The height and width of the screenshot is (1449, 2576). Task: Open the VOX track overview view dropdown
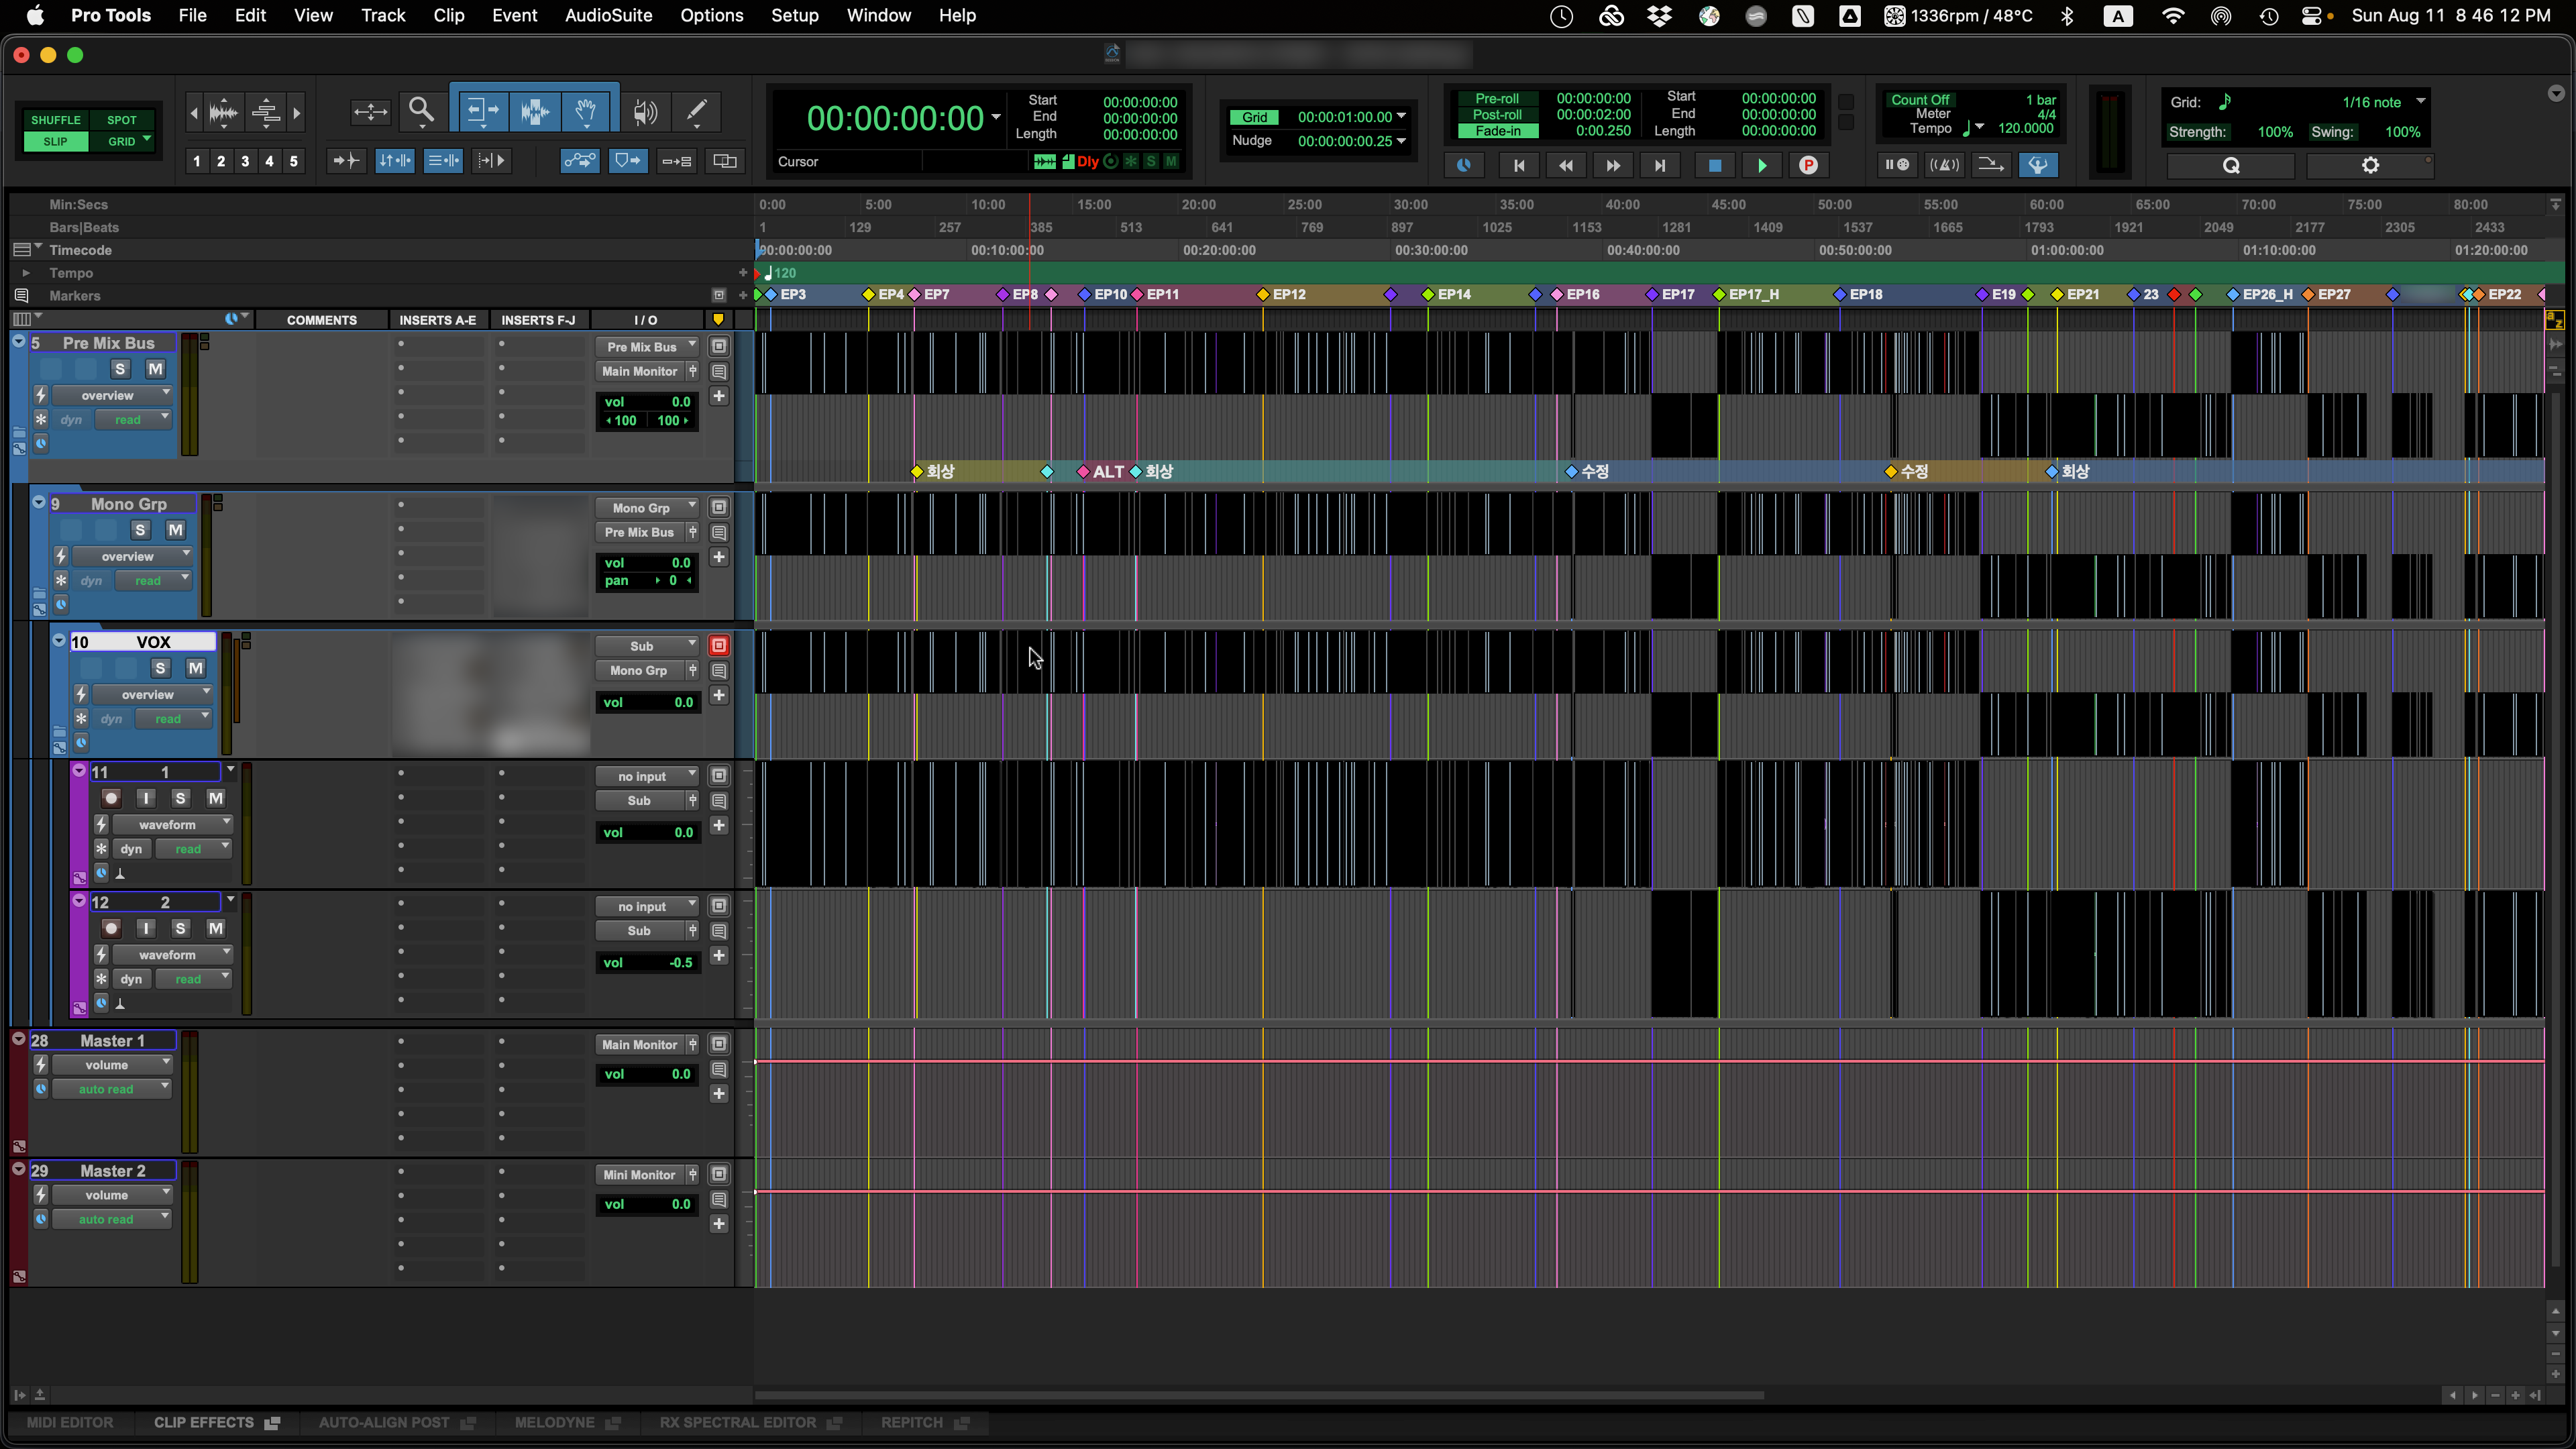click(x=152, y=694)
